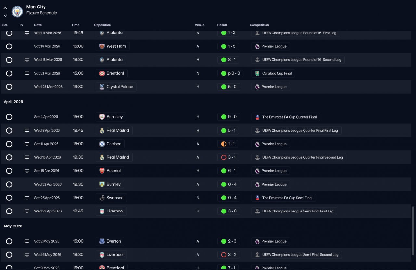Select the Brentford Carabao Cup Final radio button
The height and width of the screenshot is (270, 416).
coord(9,73)
